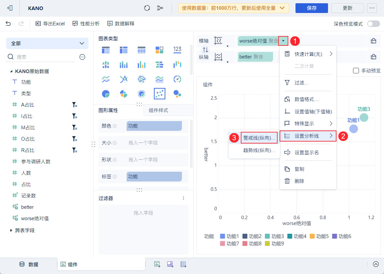The height and width of the screenshot is (274, 384).
Task: Open the data lineage icon in header
Action: [160, 8]
